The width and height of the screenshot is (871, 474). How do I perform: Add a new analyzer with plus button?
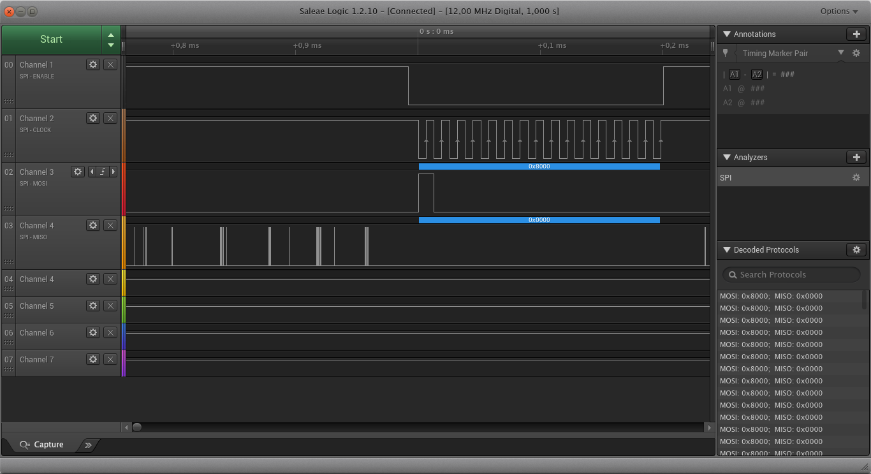tap(856, 157)
